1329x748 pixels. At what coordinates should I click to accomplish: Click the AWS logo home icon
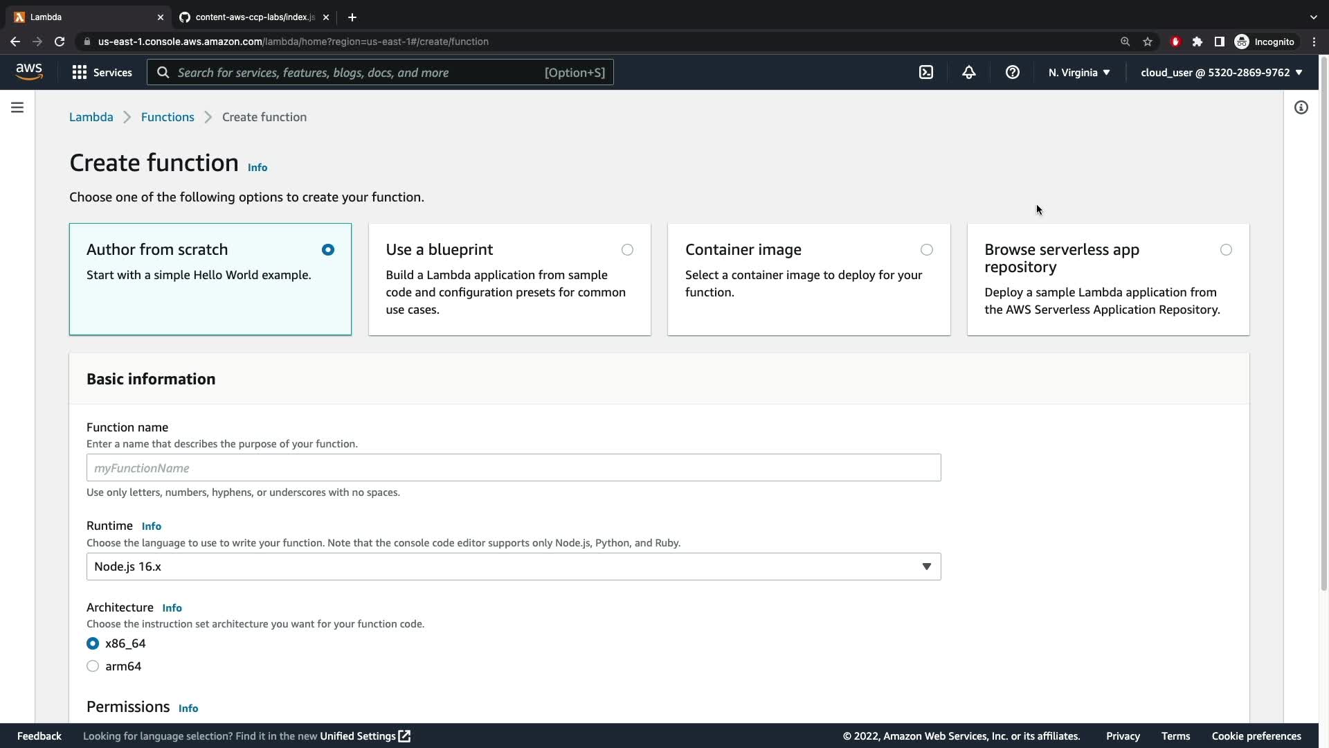[x=29, y=72]
